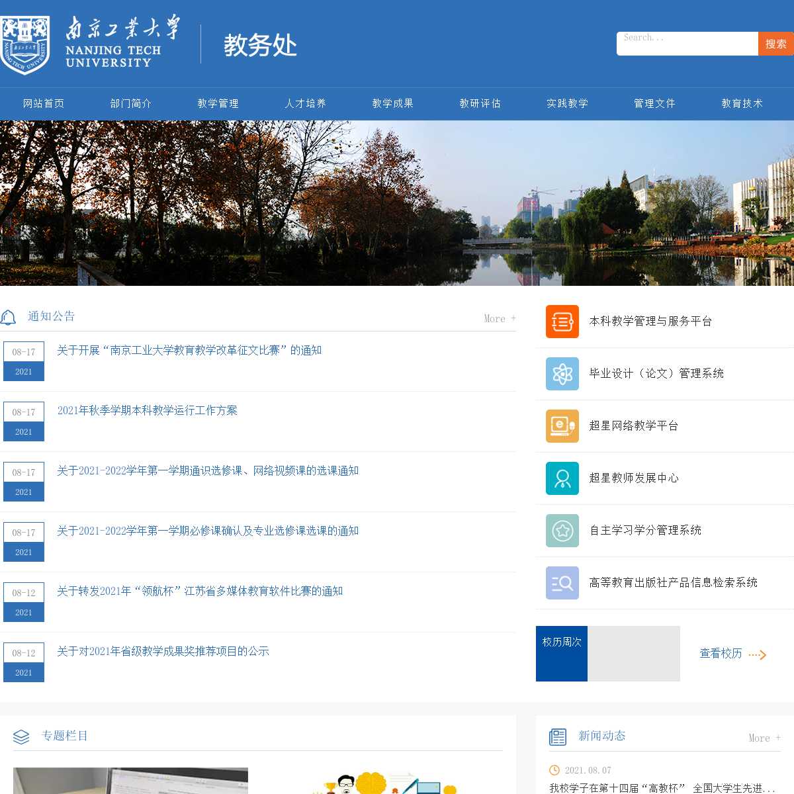Image resolution: width=794 pixels, height=794 pixels.
Task: Select 人才培养 in the navigation bar
Action: [x=305, y=104]
